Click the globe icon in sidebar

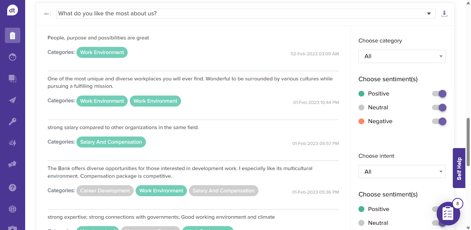pyautogui.click(x=12, y=209)
